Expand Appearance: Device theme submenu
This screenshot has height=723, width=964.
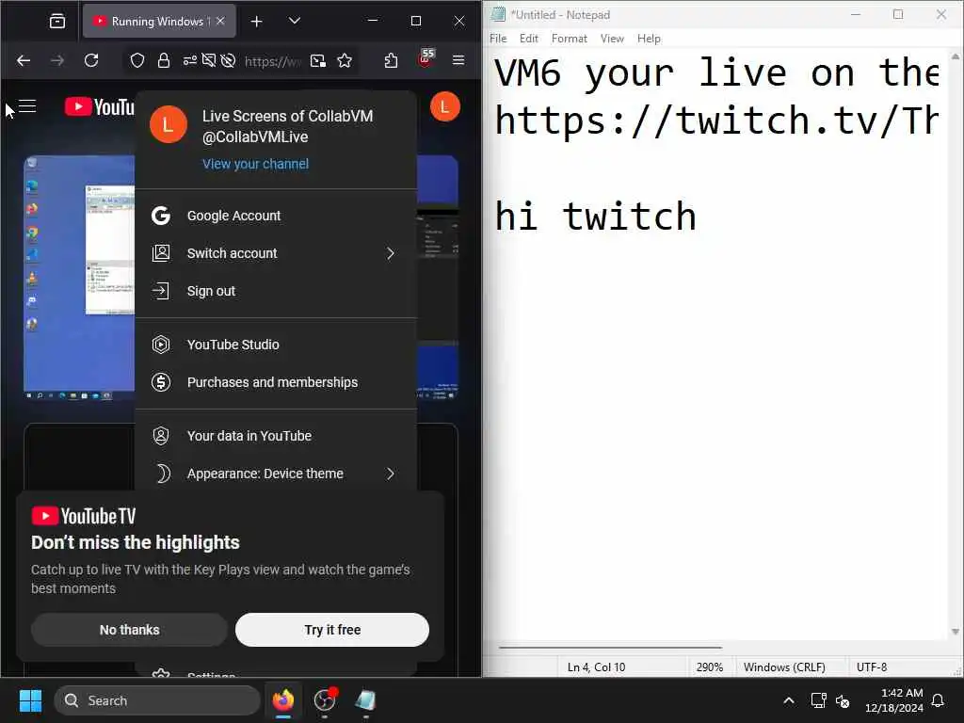click(x=276, y=474)
